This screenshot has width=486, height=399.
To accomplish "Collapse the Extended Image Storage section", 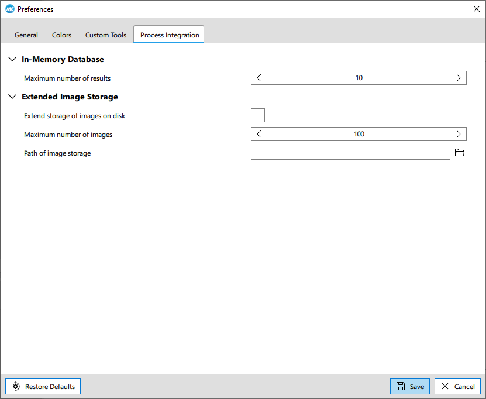I will tap(12, 97).
